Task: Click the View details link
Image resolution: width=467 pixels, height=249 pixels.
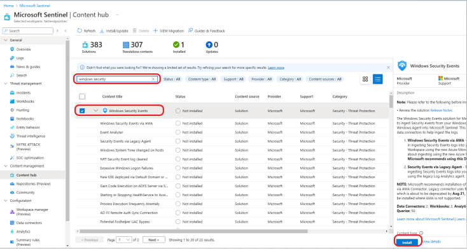Action: [431, 241]
